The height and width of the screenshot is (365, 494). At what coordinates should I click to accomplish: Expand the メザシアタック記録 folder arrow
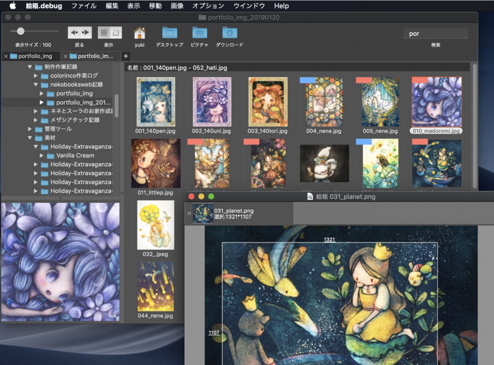(x=36, y=120)
